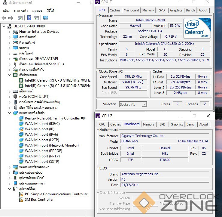Viewport: 222px width, 217px height.
Task: Select the SM Bus Controller warning device
Action: (39, 200)
